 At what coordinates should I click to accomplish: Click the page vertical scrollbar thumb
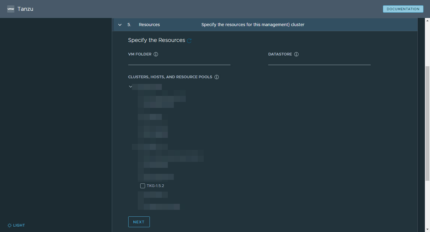[428, 123]
